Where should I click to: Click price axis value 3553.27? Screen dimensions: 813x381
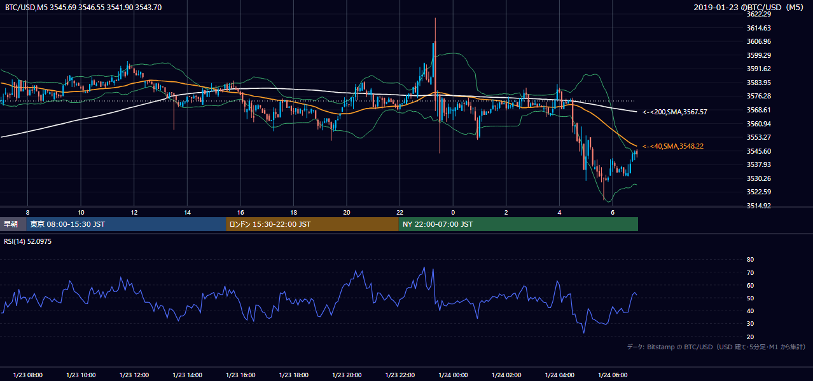760,137
